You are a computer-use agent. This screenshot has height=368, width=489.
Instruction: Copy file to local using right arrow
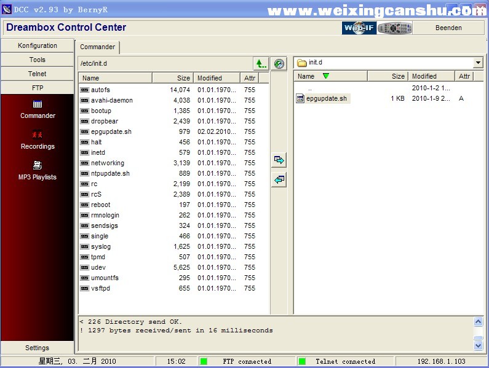click(x=279, y=160)
